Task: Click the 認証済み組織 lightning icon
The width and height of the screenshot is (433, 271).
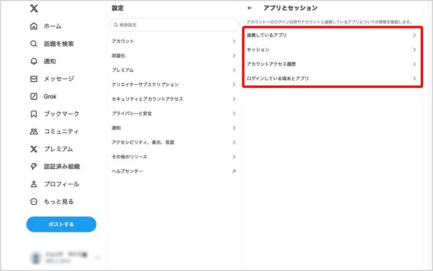Action: coord(34,166)
